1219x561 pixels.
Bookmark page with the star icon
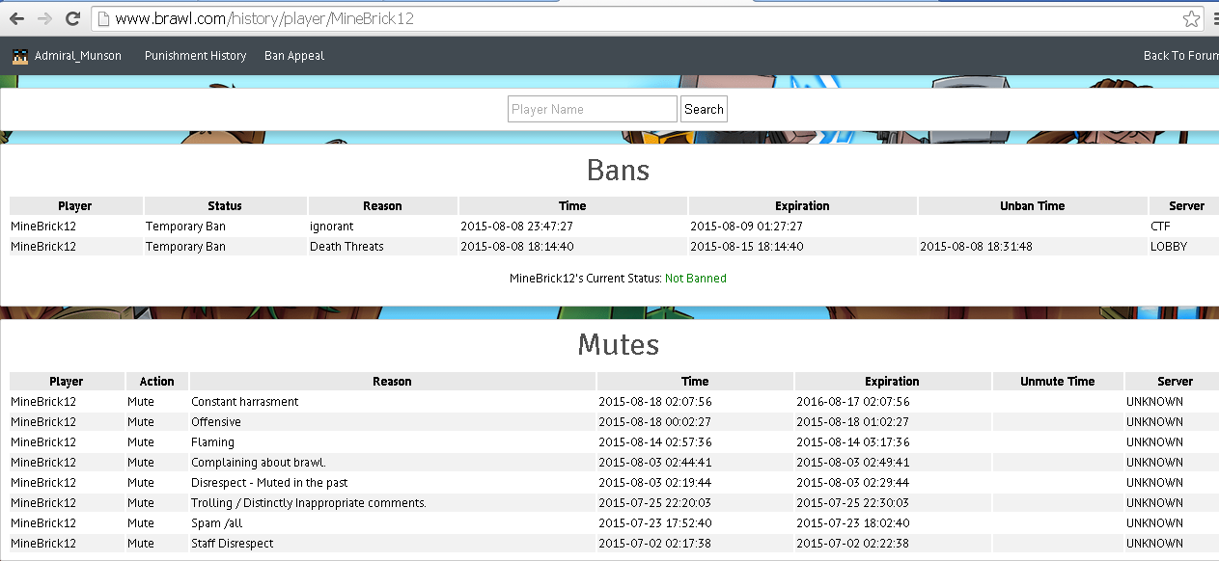[x=1192, y=18]
